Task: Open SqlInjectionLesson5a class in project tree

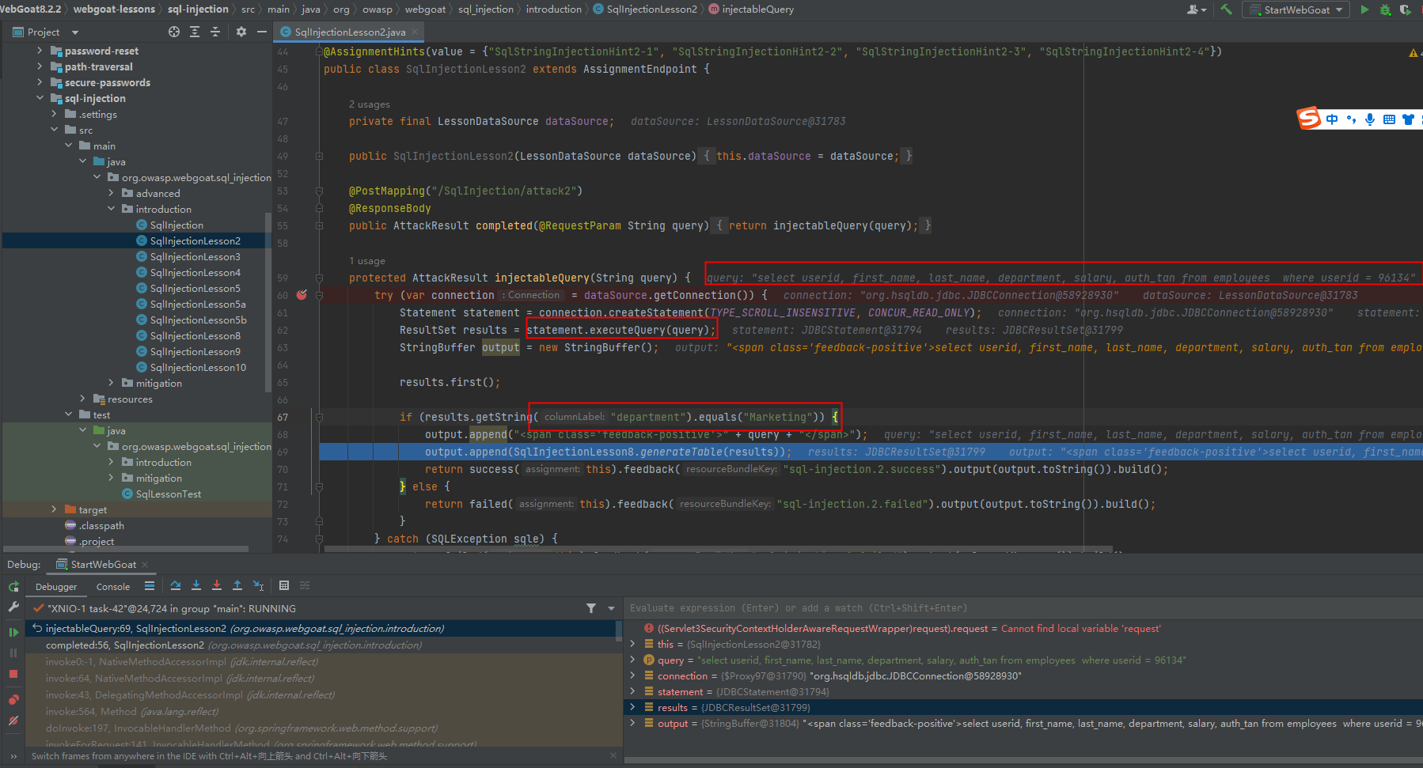Action: [198, 304]
